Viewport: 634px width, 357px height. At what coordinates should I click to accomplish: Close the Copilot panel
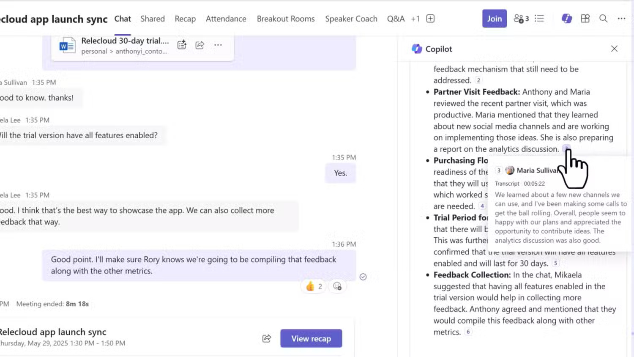[x=614, y=49]
